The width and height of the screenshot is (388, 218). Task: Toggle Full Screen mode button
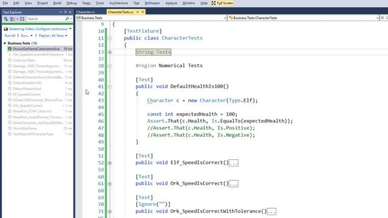coord(222,3)
